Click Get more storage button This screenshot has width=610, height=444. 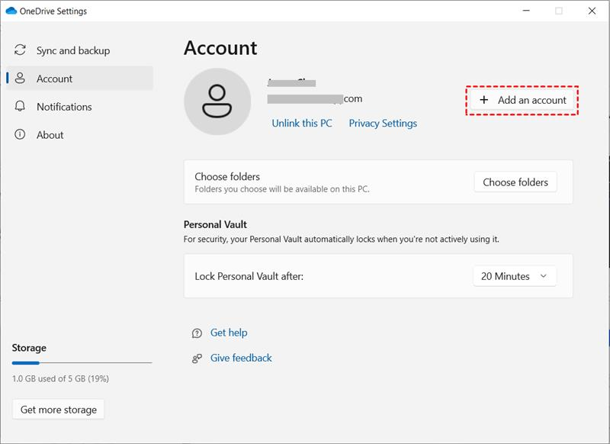click(x=59, y=410)
